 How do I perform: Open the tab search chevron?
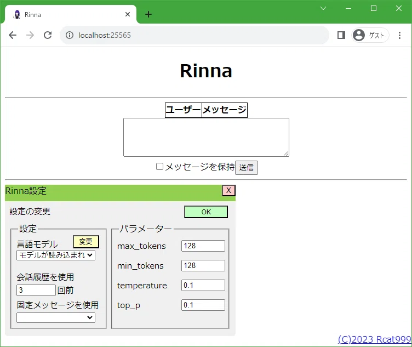point(323,8)
